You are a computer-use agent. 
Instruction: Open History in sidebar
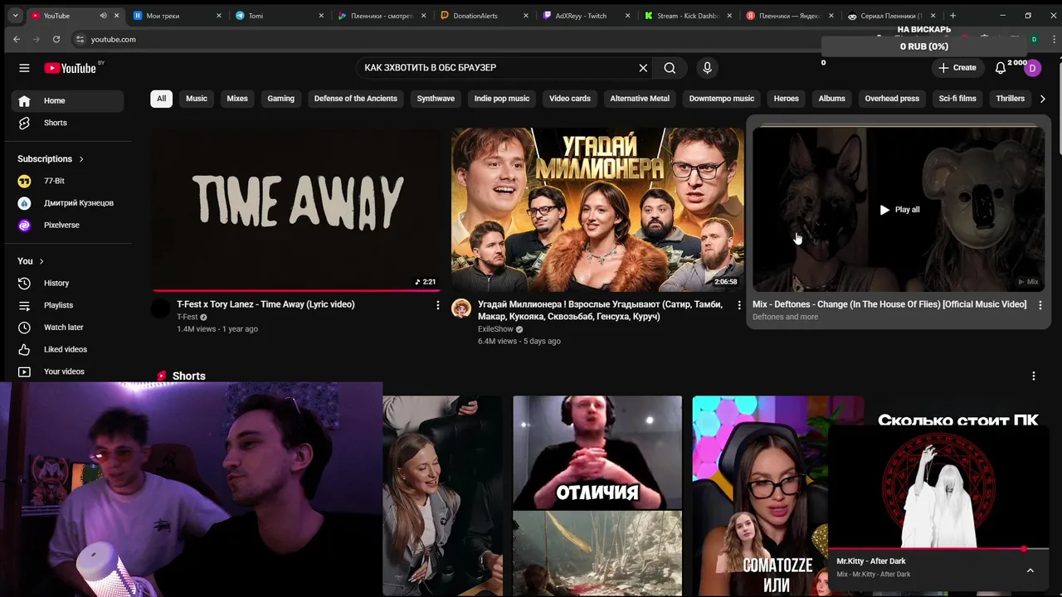(66, 283)
